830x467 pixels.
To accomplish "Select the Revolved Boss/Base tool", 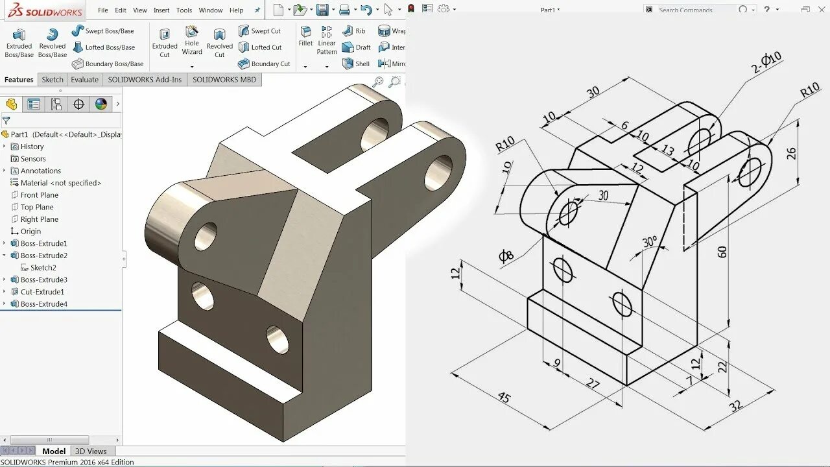I will (53, 43).
